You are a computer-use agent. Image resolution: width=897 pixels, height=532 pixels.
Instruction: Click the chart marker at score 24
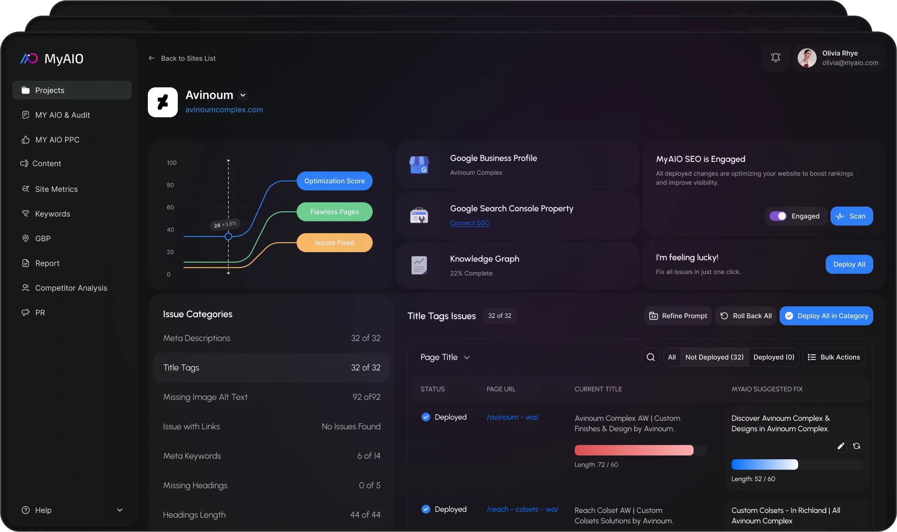[x=228, y=236]
